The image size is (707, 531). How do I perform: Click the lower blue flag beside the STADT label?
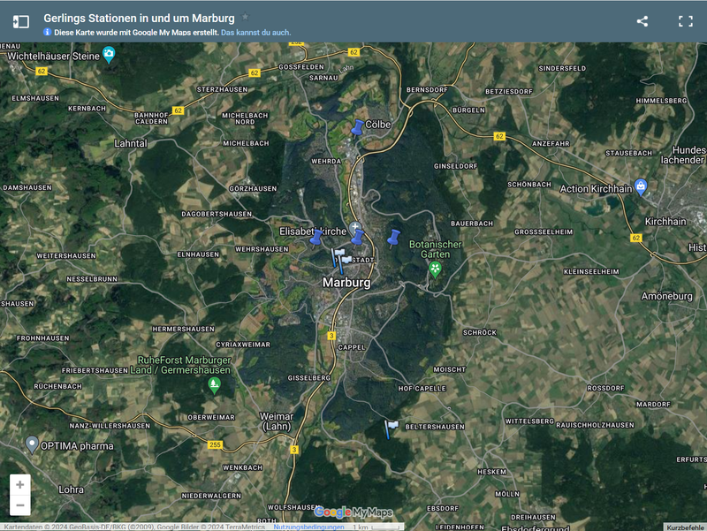pos(345,264)
